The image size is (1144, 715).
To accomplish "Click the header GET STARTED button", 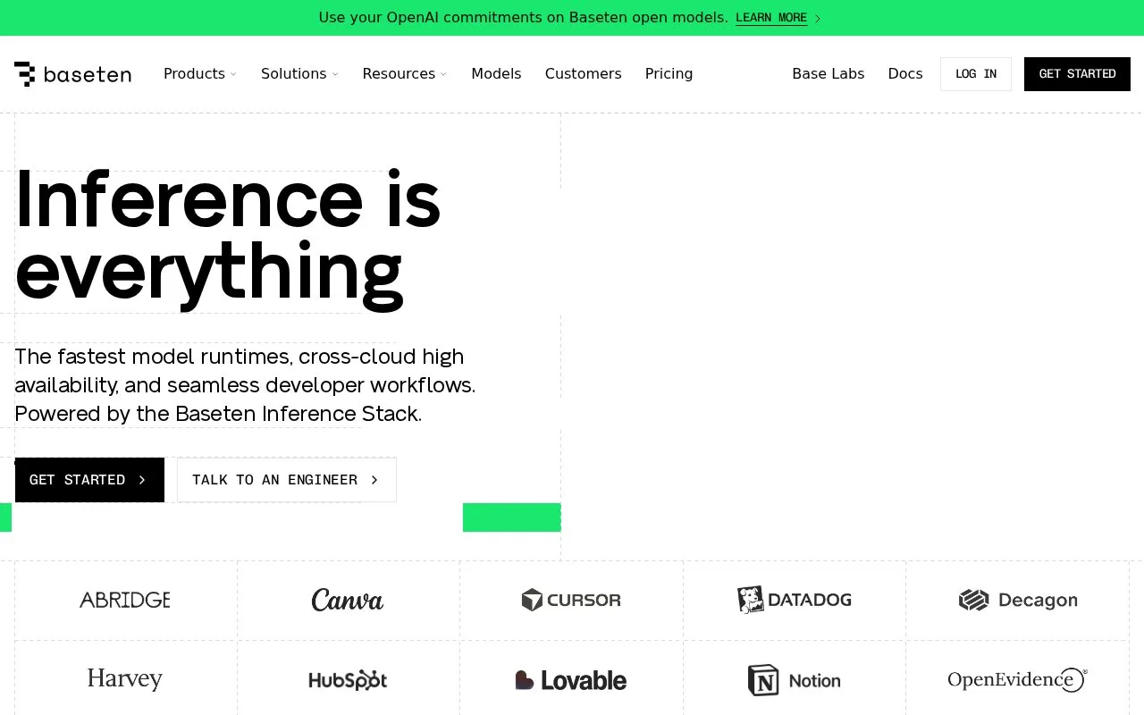I will 1077,74.
